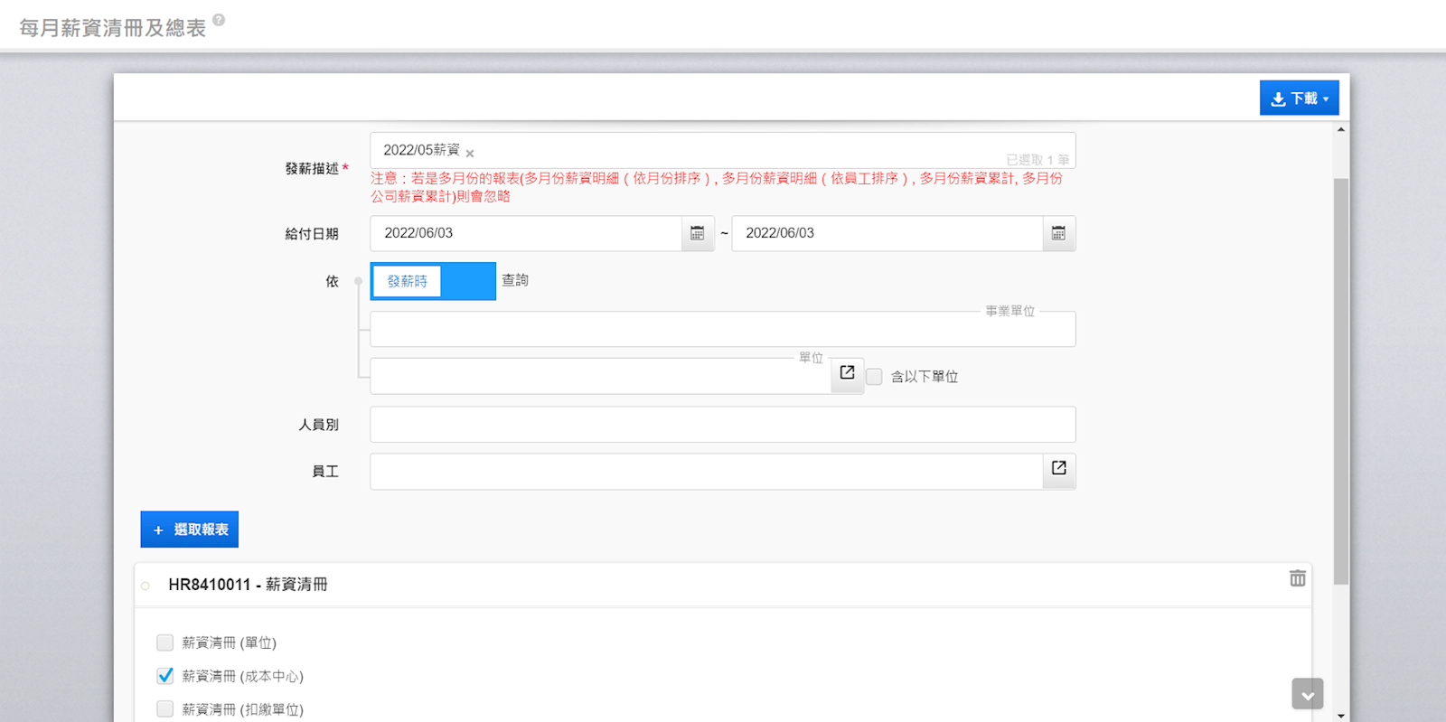
Task: Remove the 2022/05薪資 tag with its x
Action: pyautogui.click(x=470, y=154)
